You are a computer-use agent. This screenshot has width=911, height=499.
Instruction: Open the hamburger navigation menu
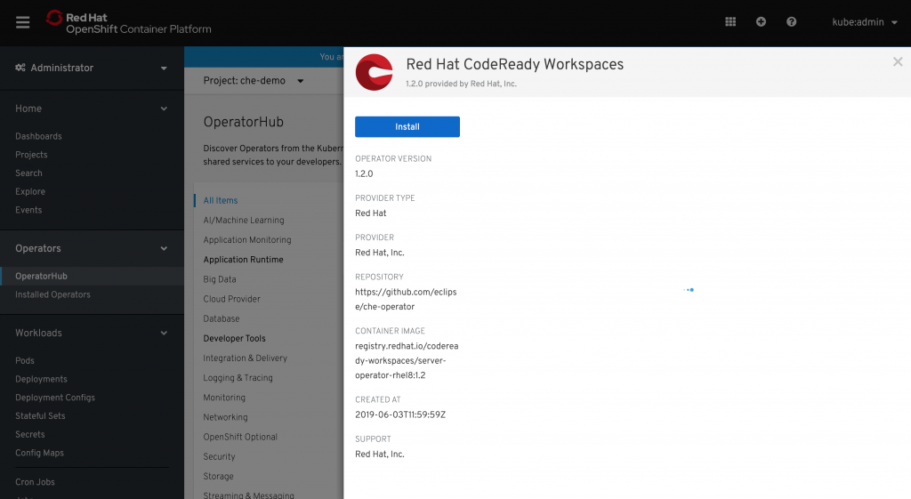tap(23, 22)
